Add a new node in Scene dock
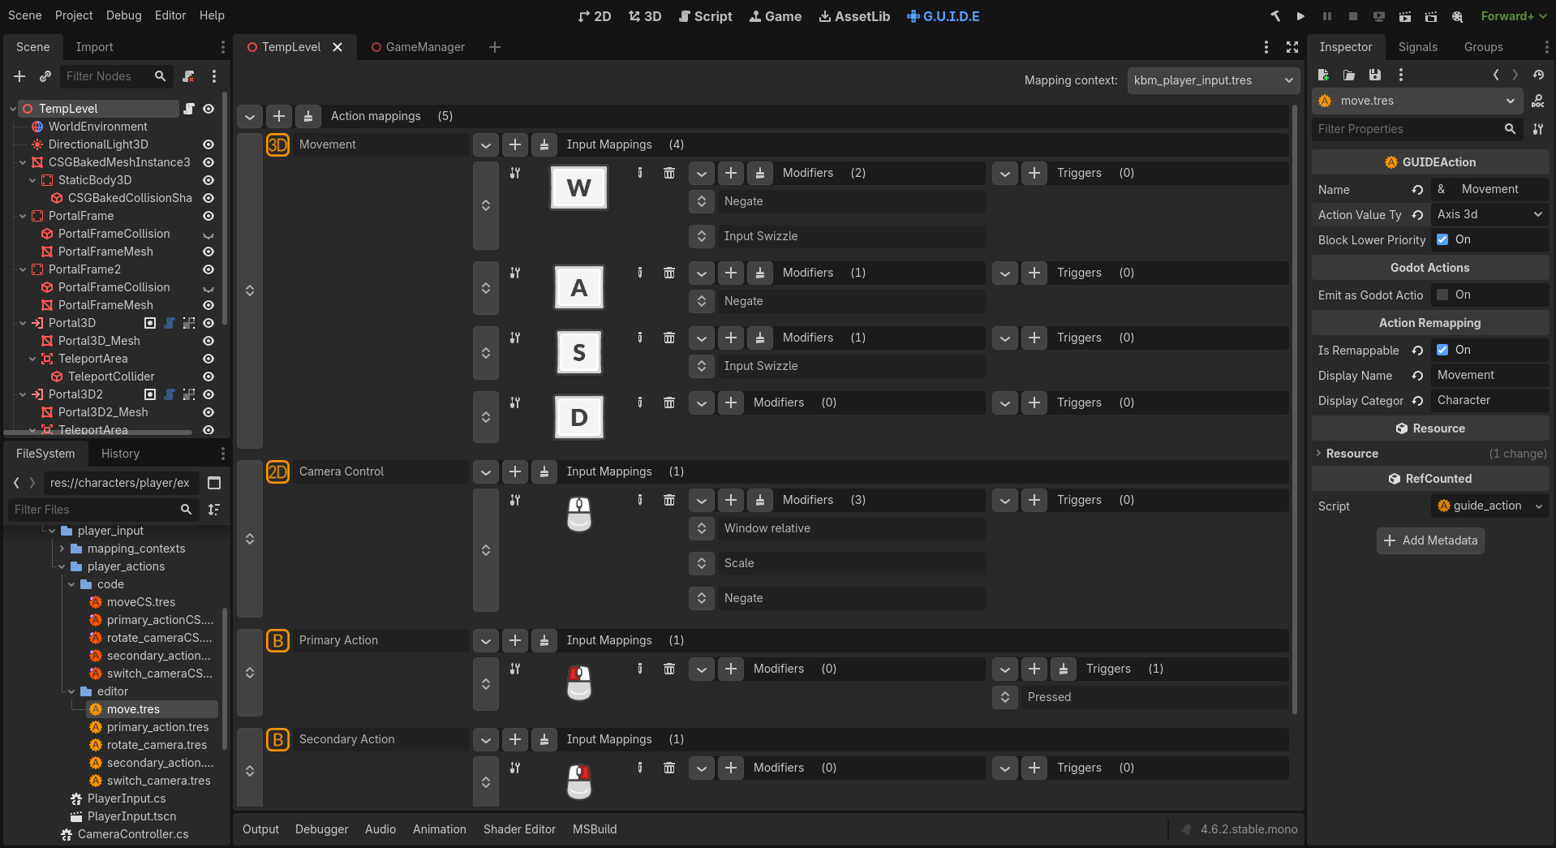 pos(19,76)
